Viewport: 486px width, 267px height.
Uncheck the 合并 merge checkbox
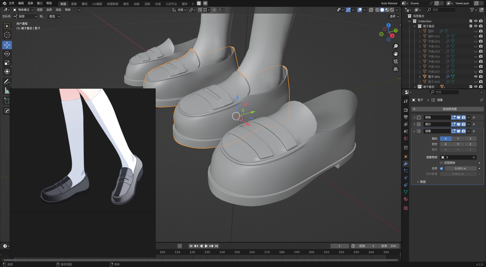[441, 168]
